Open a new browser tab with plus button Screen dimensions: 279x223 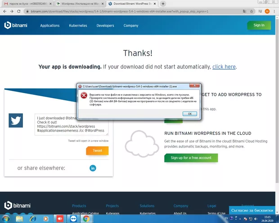pyautogui.click(x=163, y=4)
